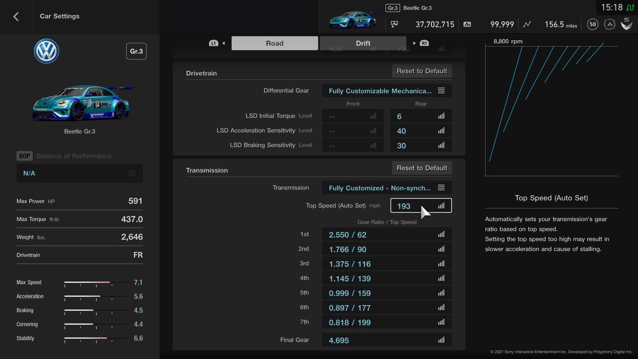Switch to next sheet with R1 arrow
This screenshot has height=359, width=638.
click(x=421, y=43)
